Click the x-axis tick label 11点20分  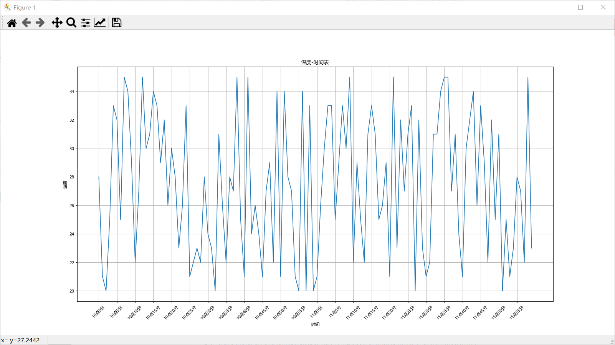(x=389, y=312)
